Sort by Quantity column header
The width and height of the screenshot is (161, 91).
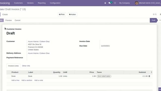point(57,72)
